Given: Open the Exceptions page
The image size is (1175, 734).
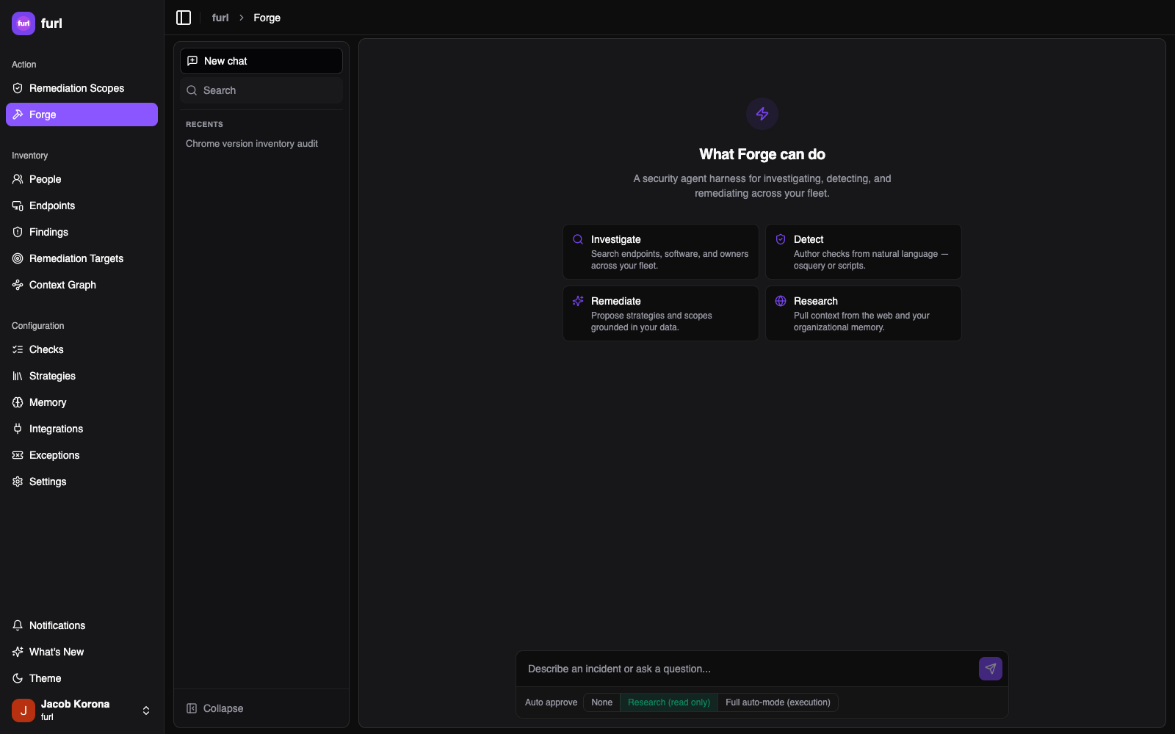Looking at the screenshot, I should click(82, 455).
